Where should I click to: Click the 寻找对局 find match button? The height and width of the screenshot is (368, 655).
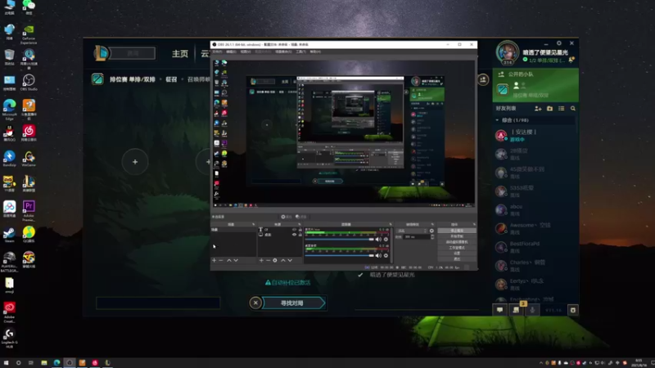pyautogui.click(x=292, y=303)
